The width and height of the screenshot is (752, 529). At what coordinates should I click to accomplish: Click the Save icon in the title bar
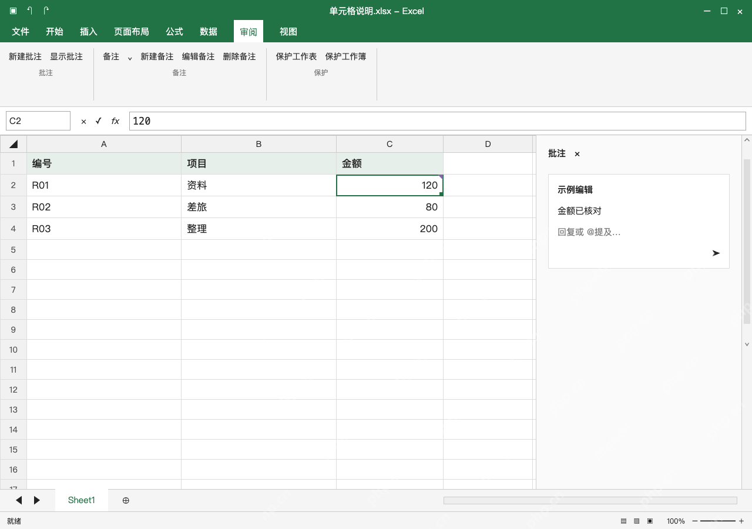click(x=14, y=11)
